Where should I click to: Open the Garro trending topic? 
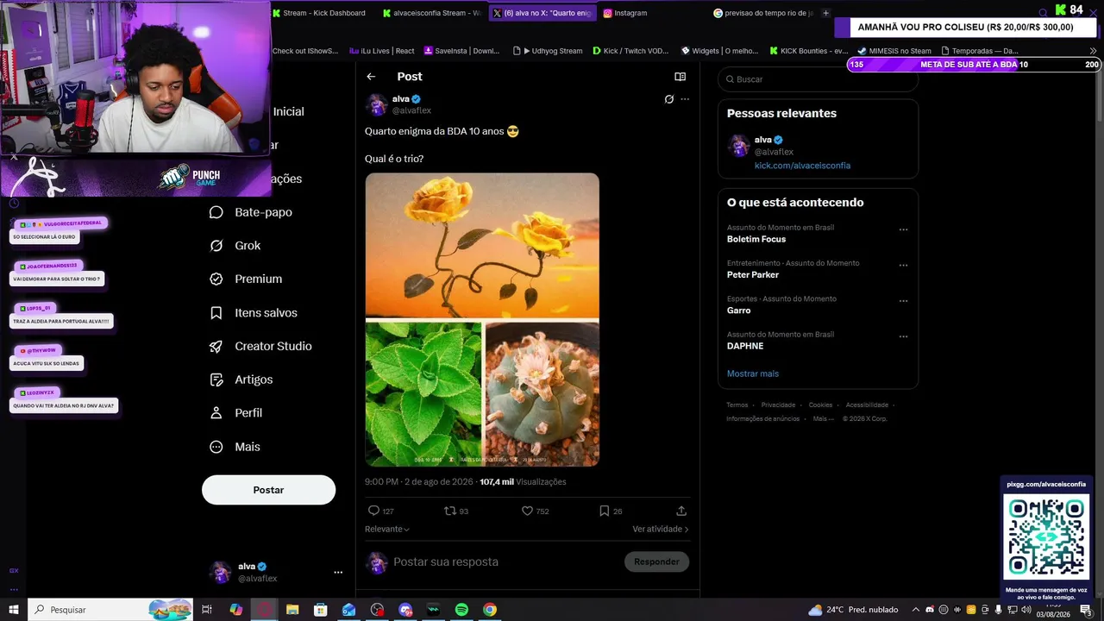pyautogui.click(x=739, y=310)
